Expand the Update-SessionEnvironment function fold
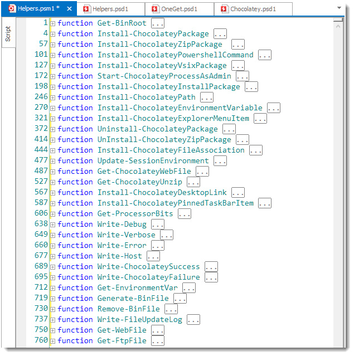This screenshot has width=354, height=356. click(x=53, y=161)
